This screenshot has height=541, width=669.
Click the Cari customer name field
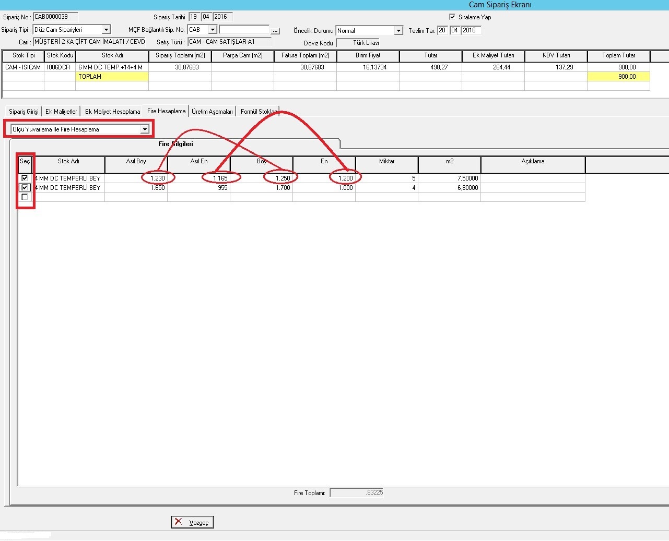coord(89,42)
